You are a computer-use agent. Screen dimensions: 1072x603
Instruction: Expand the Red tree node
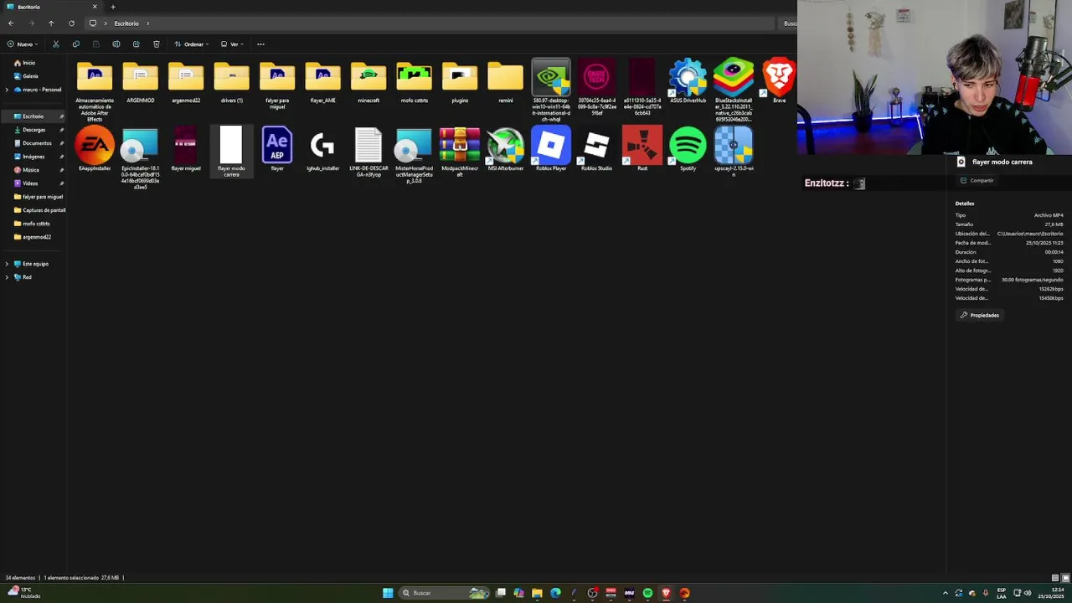coord(7,277)
